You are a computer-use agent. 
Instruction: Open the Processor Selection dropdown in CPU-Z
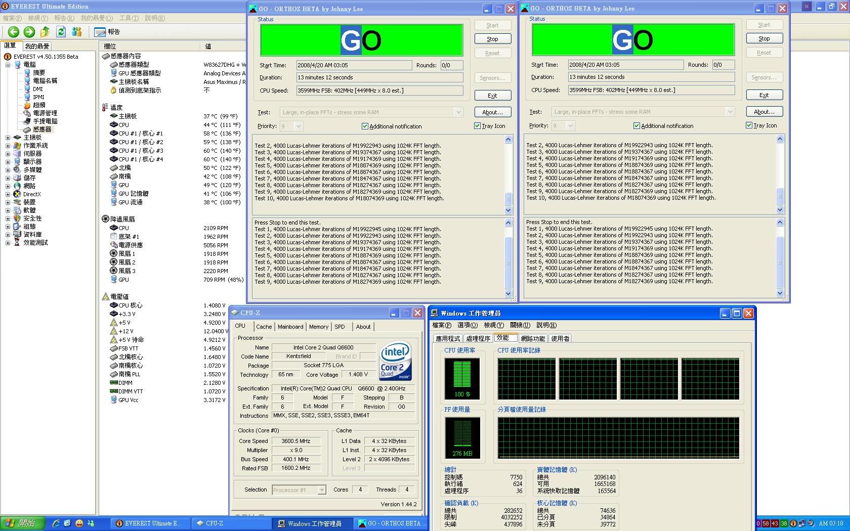pos(322,490)
